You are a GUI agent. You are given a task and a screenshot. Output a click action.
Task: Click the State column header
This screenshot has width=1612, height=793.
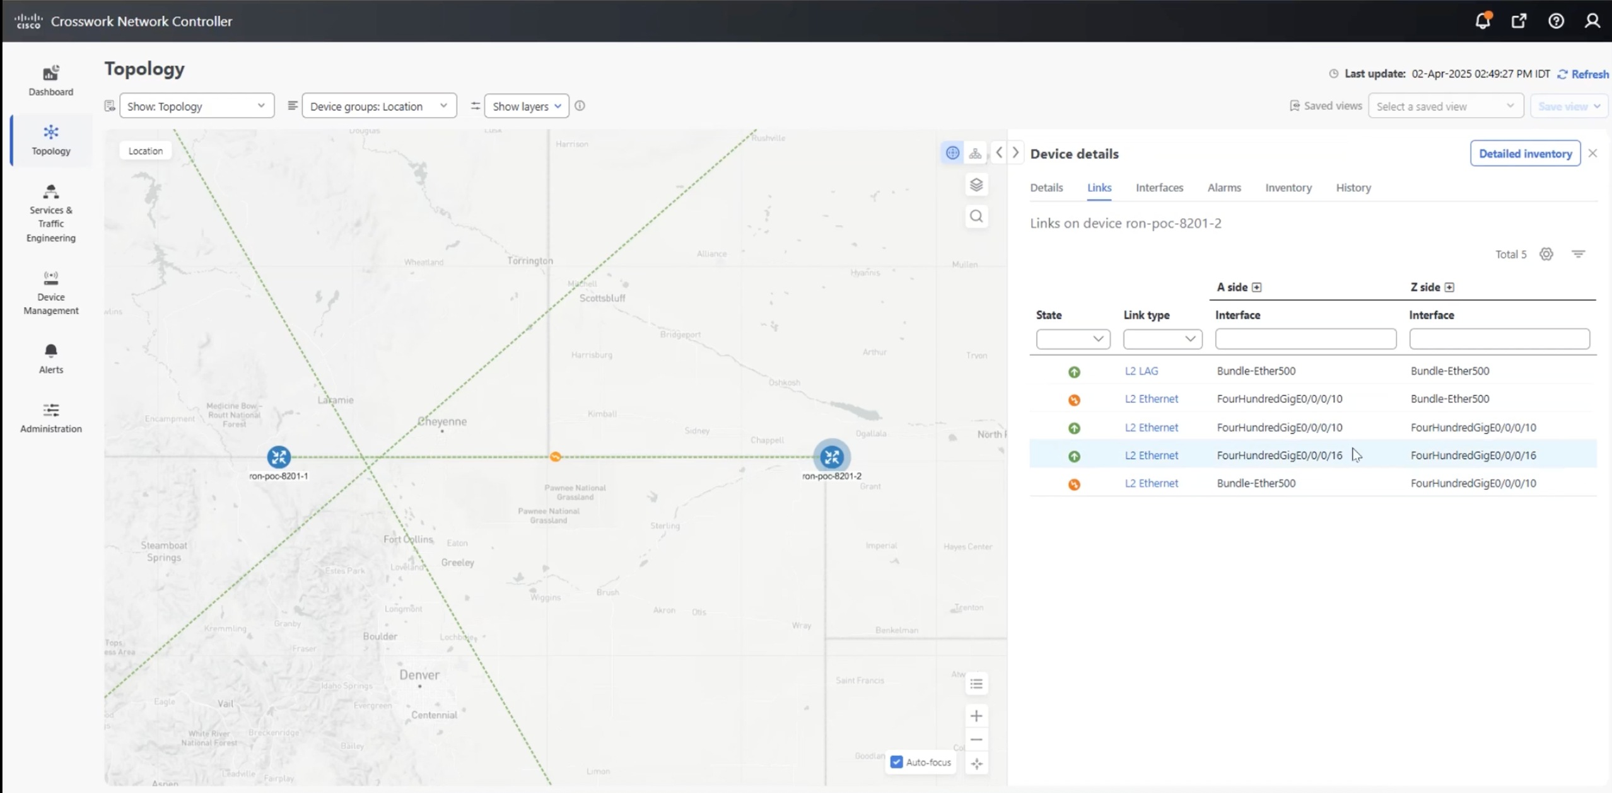click(1049, 315)
